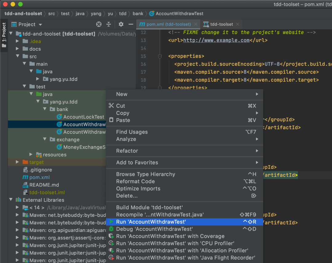Open the http://www.example.com link

click(x=216, y=40)
